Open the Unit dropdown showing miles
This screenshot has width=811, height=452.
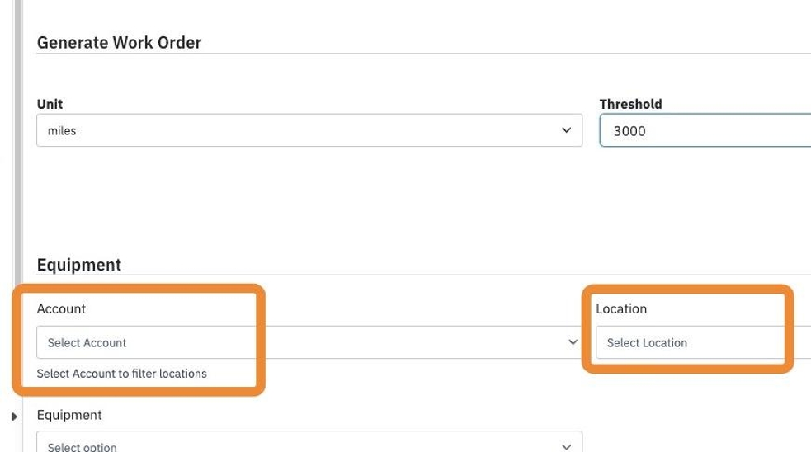tap(309, 130)
